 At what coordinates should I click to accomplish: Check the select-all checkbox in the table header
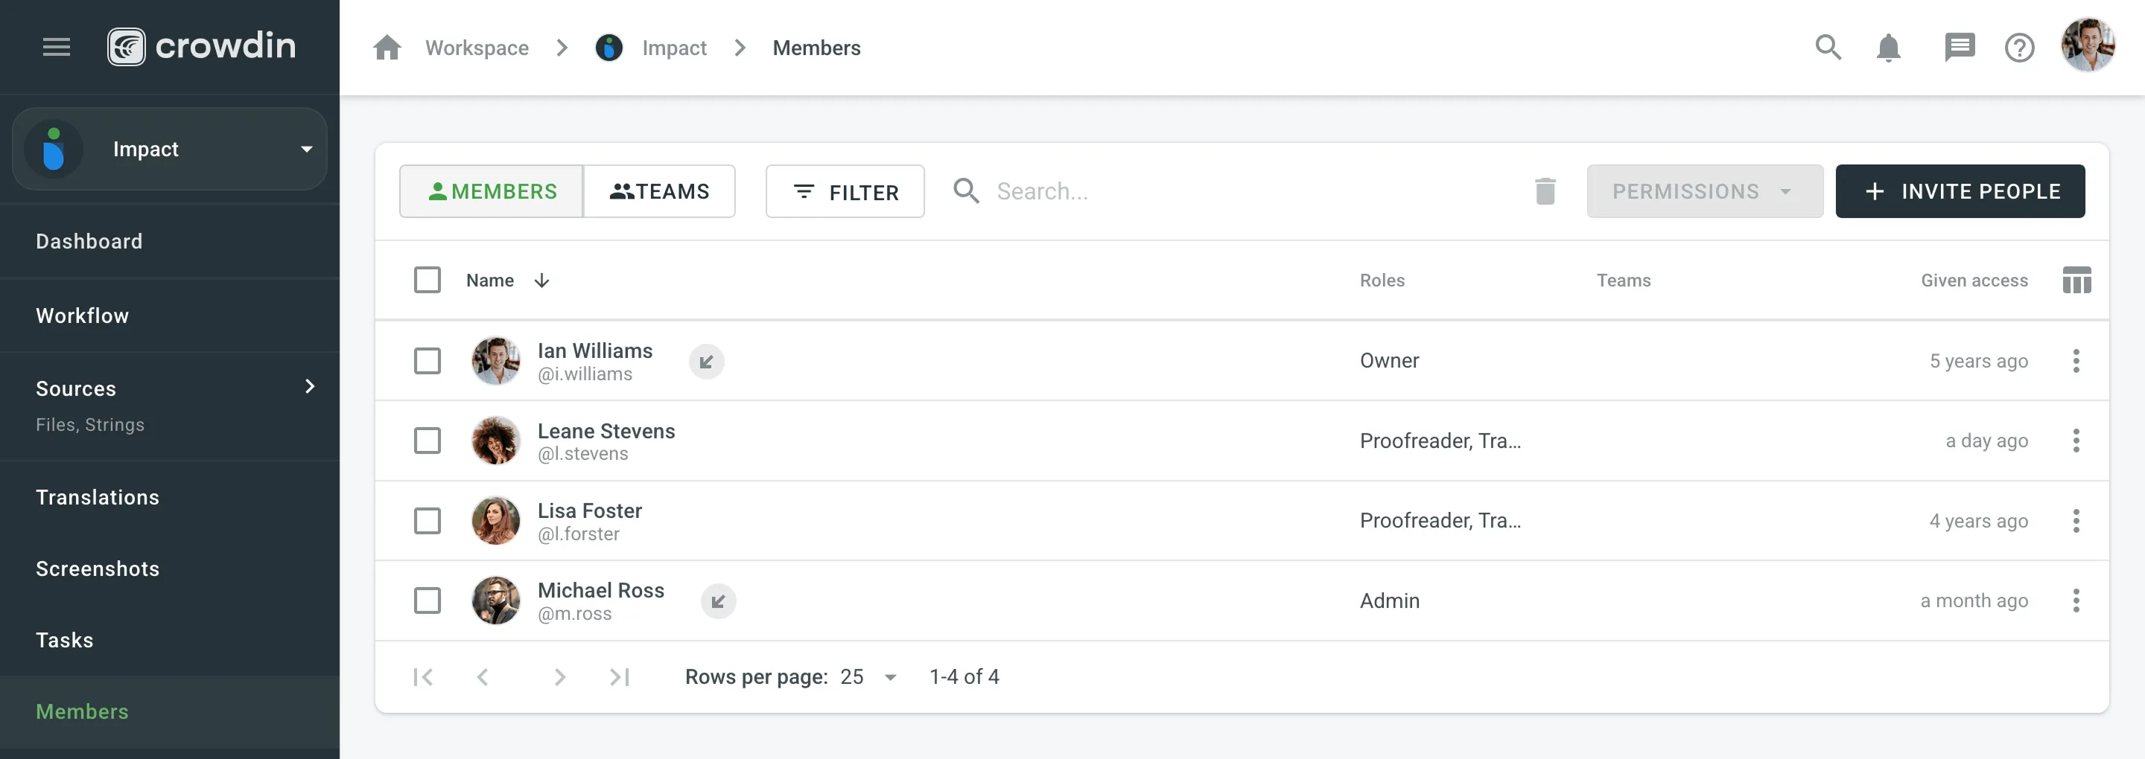pyautogui.click(x=428, y=280)
